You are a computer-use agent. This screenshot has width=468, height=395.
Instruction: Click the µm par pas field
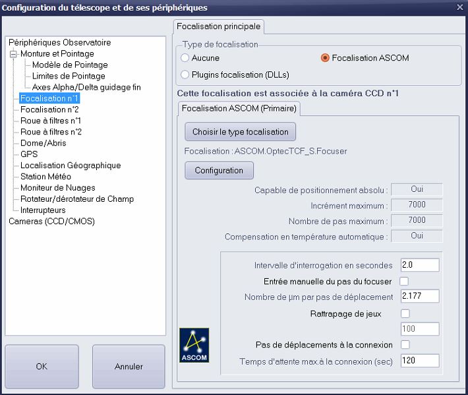click(x=419, y=297)
